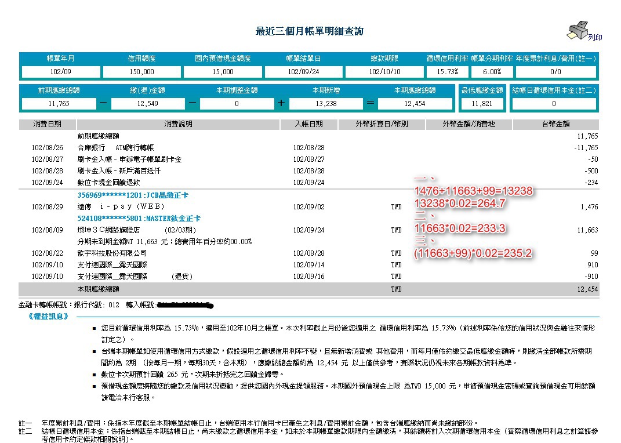Click the 國內預借現金額度 value 15,000
The height and width of the screenshot is (443, 621).
tap(223, 72)
